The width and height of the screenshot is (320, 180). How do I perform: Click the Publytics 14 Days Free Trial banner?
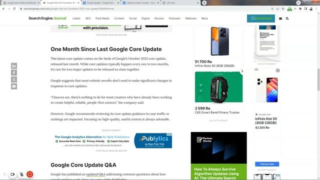[x=153, y=140]
